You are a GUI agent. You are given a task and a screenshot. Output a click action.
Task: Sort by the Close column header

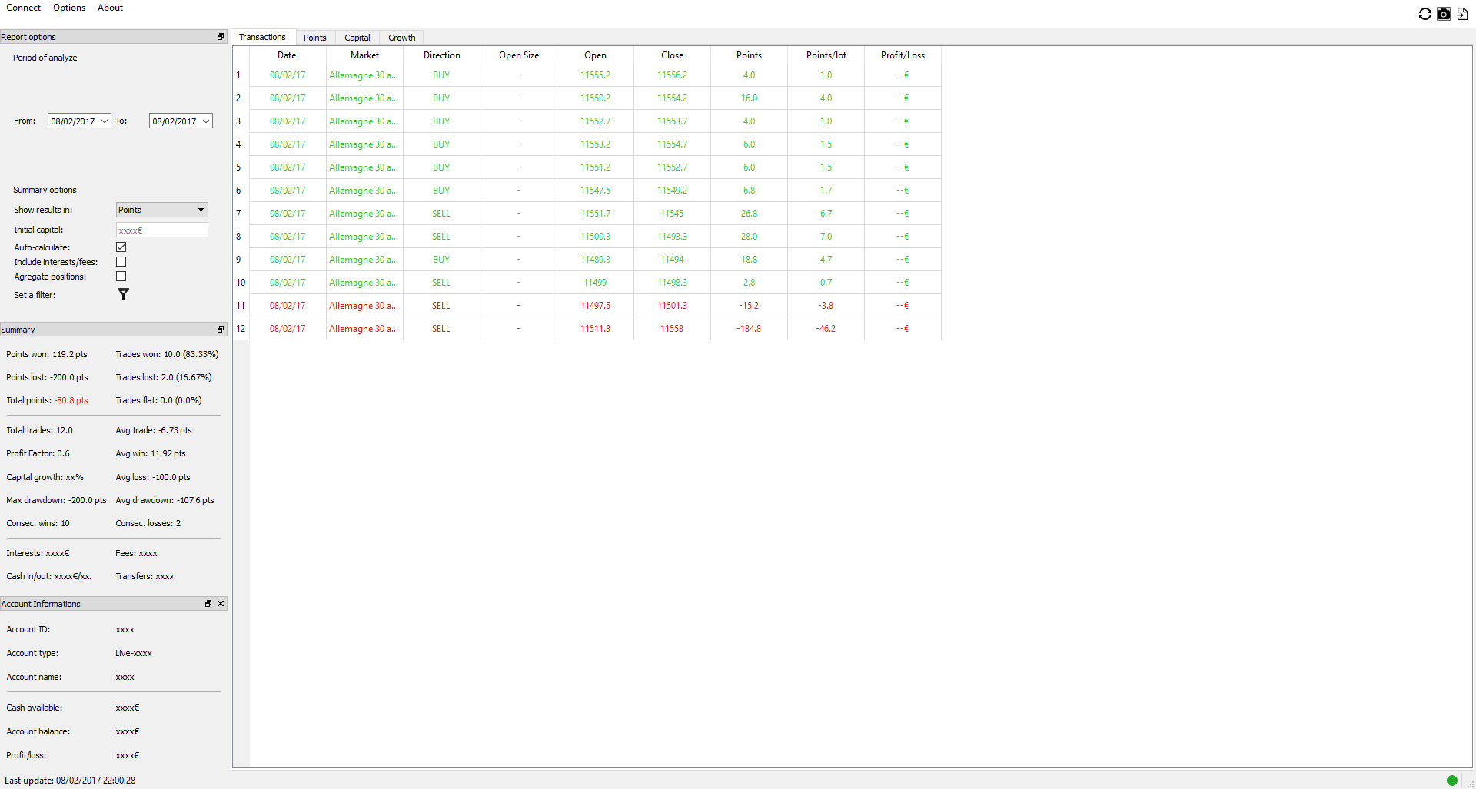(x=672, y=55)
